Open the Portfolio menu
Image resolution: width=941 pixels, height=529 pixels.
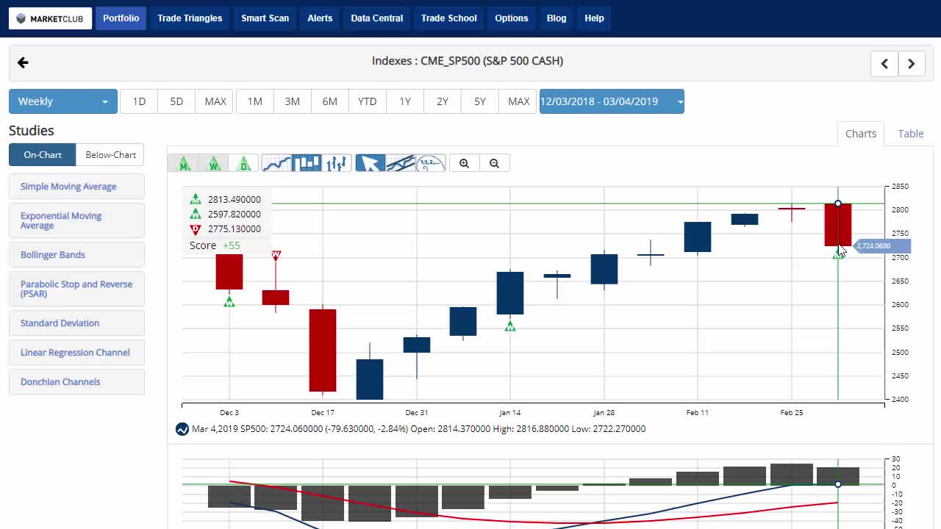click(121, 18)
